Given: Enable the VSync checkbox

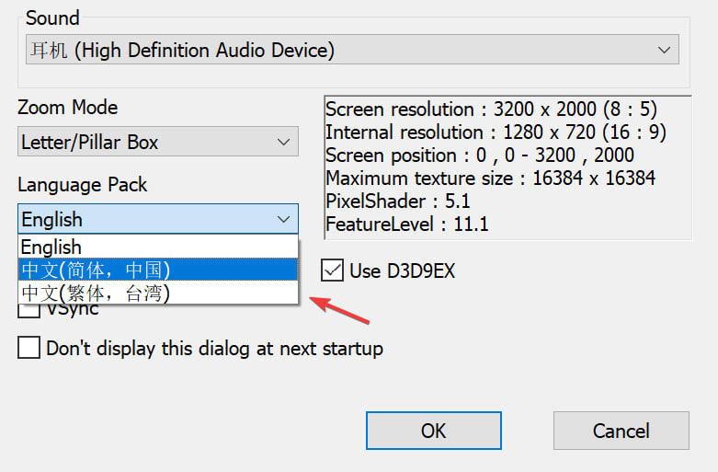Looking at the screenshot, I should coord(29,310).
